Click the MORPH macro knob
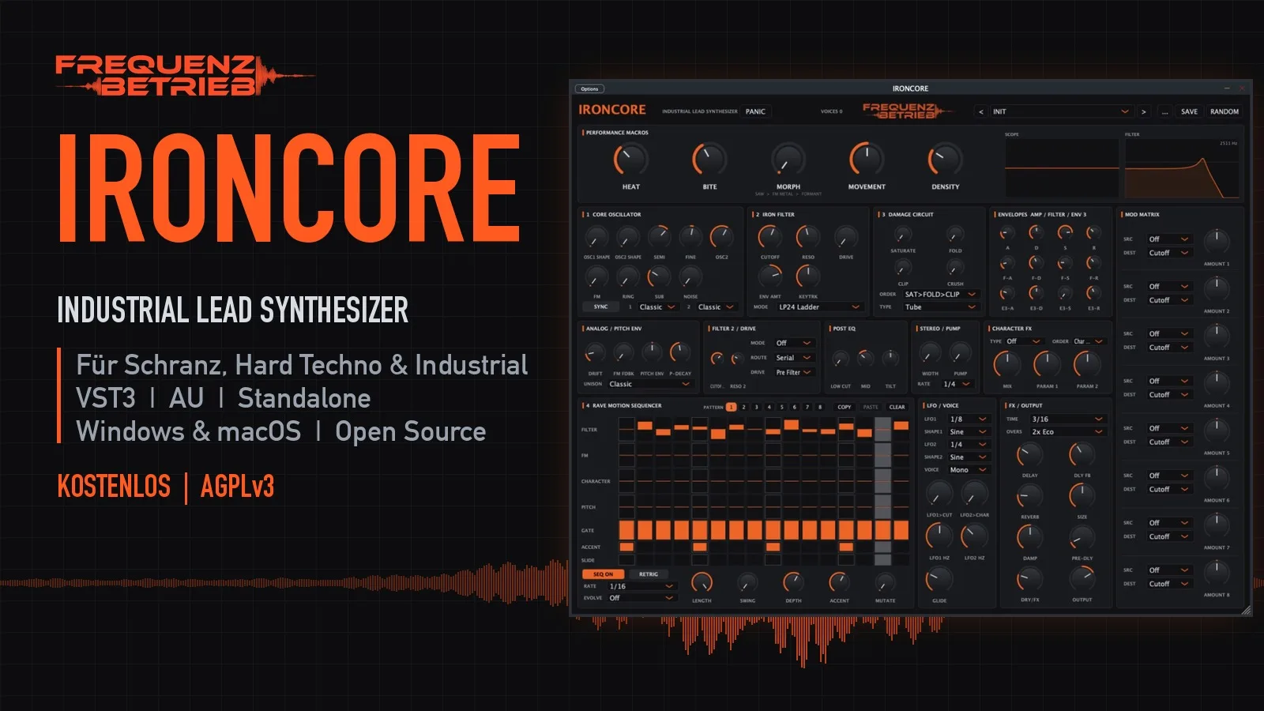The width and height of the screenshot is (1264, 711). coord(788,160)
